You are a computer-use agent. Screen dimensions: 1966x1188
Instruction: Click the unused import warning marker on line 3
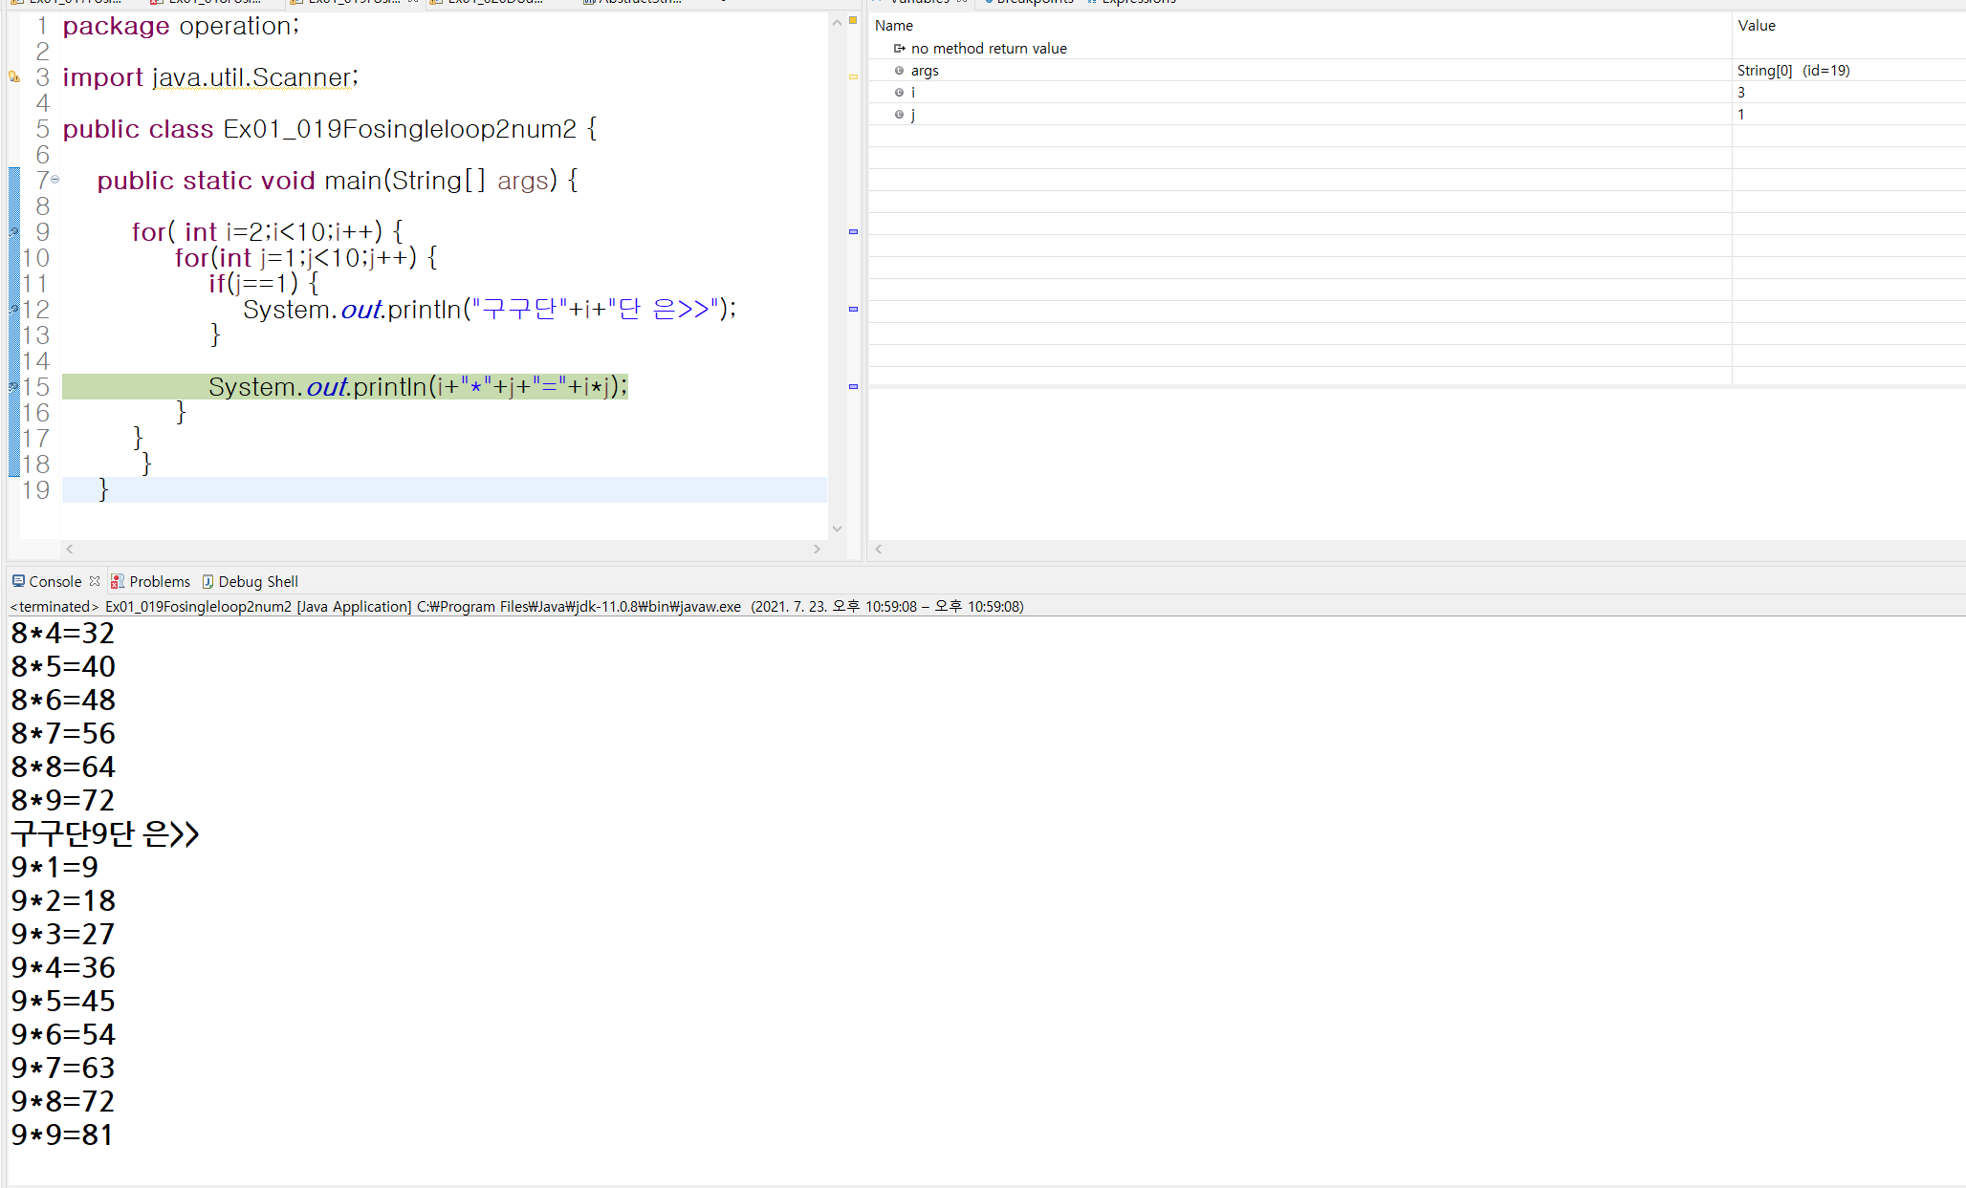point(13,77)
